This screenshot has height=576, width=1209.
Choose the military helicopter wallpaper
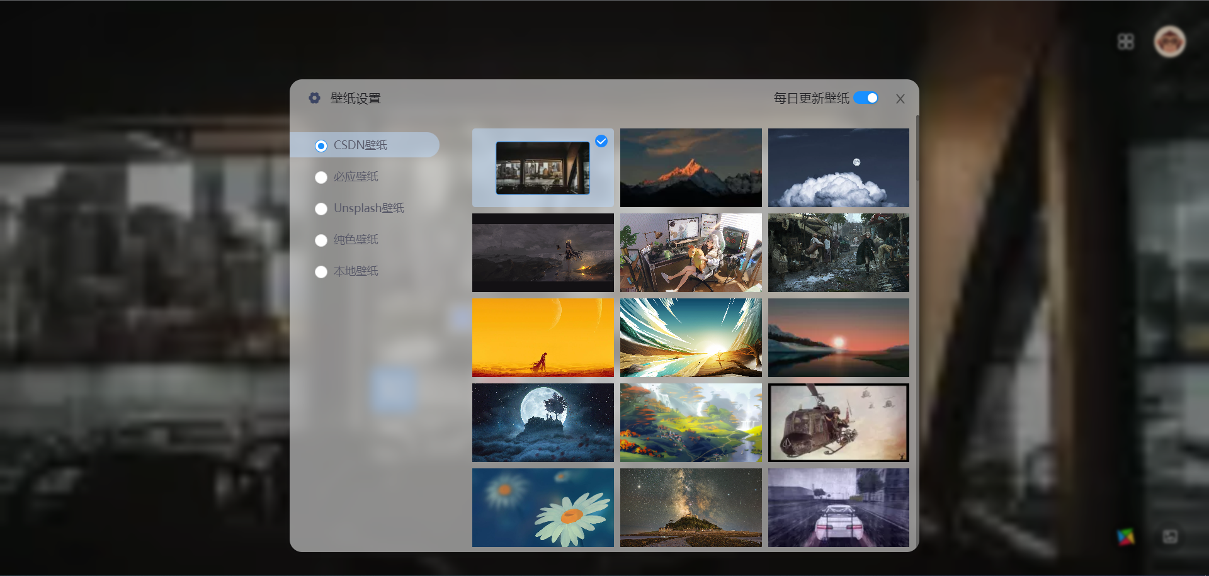coord(839,422)
